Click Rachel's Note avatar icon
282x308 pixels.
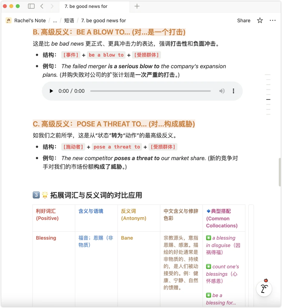coord(8,20)
